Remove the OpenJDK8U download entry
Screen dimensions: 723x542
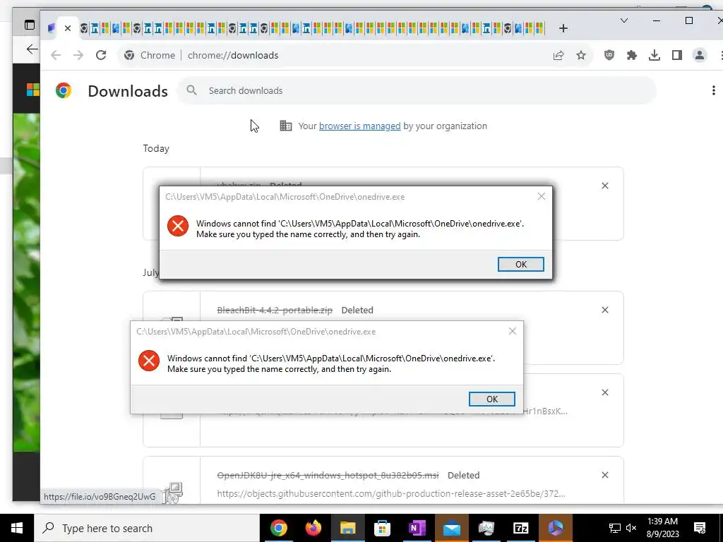click(x=605, y=475)
